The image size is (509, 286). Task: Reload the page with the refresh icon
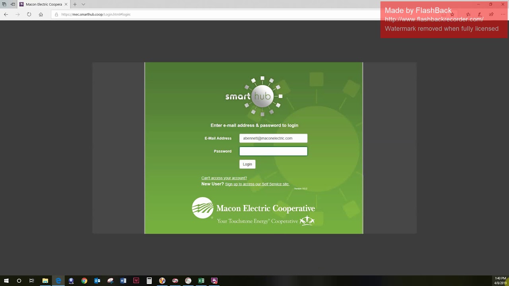29,14
